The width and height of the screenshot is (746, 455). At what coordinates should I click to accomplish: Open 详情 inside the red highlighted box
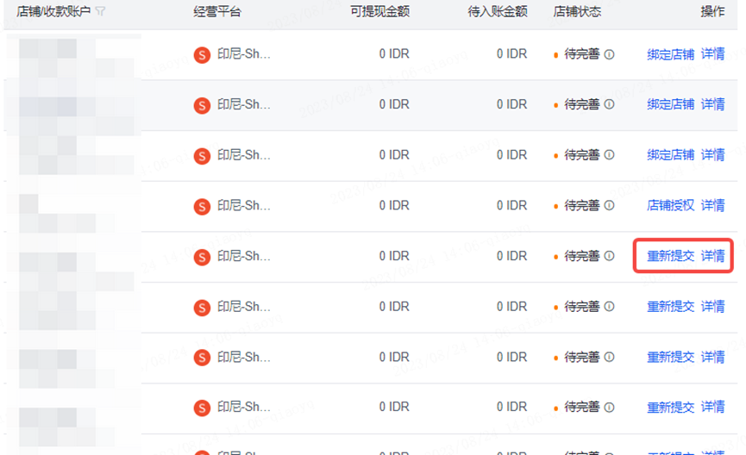[x=712, y=256]
